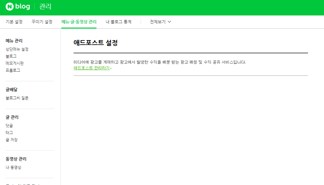Click the 글배달 section heading
Screen dimensions: 324x185
pyautogui.click(x=12, y=90)
